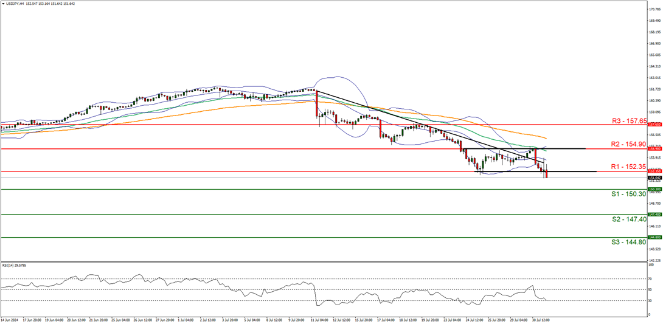Screen dimensions: 663x324
Task: Click the dropdown arrow beside USDJPY,H4
Action: (4, 4)
